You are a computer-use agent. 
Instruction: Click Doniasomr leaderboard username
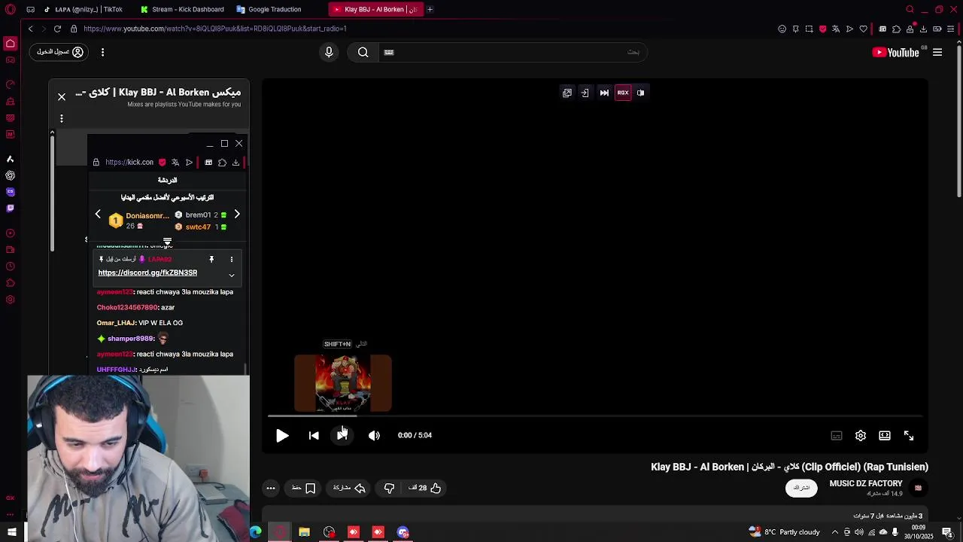pos(147,215)
